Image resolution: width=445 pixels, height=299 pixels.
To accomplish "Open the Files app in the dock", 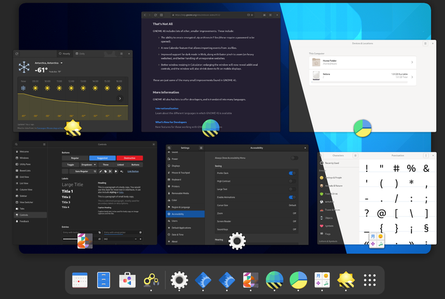I will coord(104,280).
